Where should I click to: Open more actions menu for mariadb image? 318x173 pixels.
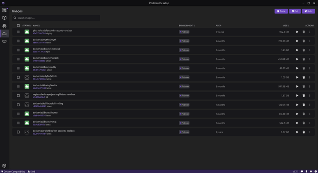(310, 59)
